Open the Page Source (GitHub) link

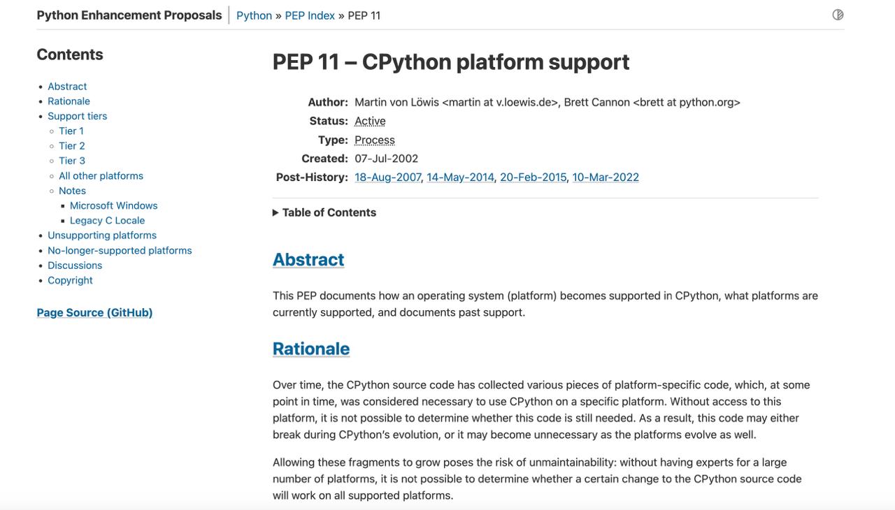[x=94, y=312]
